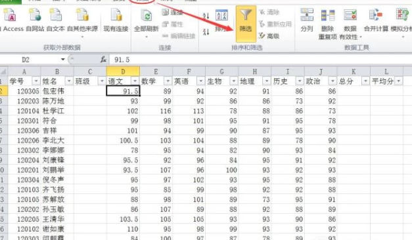Sort descending with the Z-A icon
Image resolution: width=412 pixels, height=240 pixels.
coord(206,32)
